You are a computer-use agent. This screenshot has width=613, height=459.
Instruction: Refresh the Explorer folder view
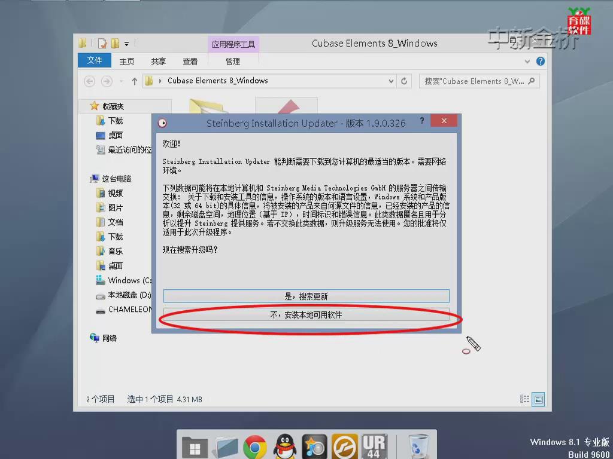pyautogui.click(x=404, y=81)
